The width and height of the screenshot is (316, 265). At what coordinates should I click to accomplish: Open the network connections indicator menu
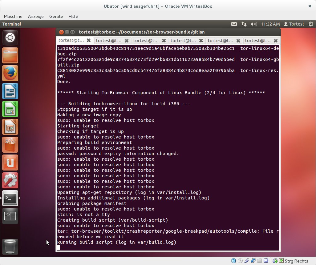point(244,24)
